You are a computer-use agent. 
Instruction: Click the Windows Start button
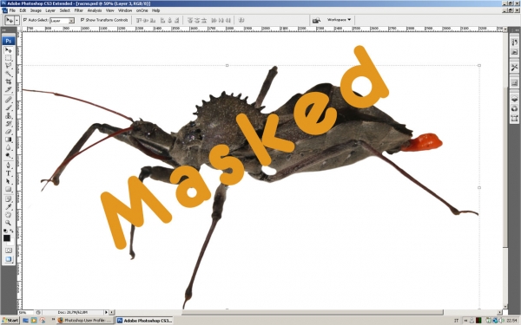[x=10, y=321]
